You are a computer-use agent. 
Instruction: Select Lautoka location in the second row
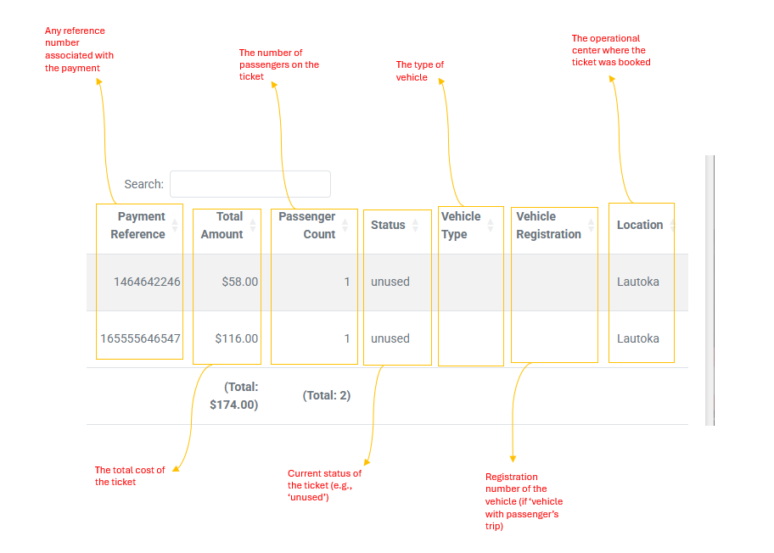638,338
